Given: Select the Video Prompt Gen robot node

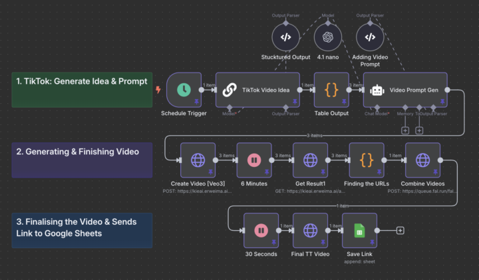Looking at the screenshot, I should [x=405, y=90].
